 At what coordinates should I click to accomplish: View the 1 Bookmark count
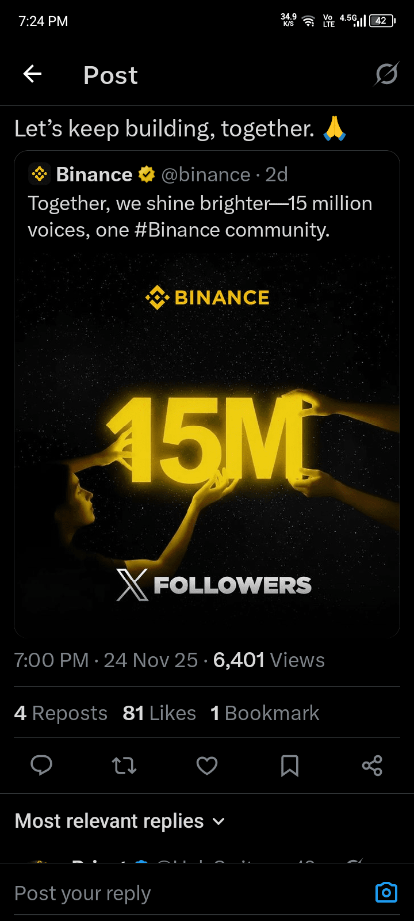[264, 713]
